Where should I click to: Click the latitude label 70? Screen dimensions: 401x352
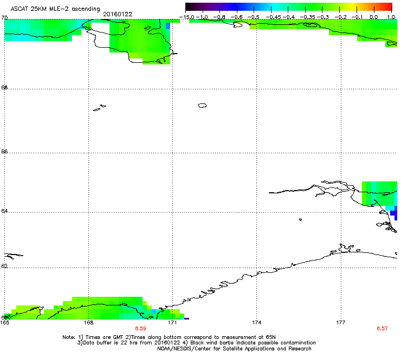tap(4, 18)
